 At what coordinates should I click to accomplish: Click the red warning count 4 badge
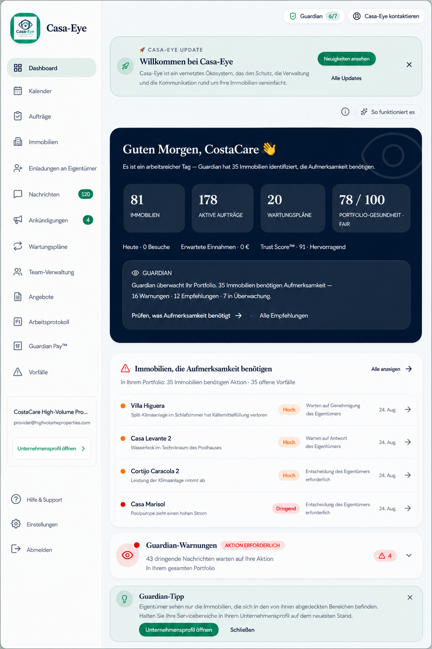pos(385,556)
